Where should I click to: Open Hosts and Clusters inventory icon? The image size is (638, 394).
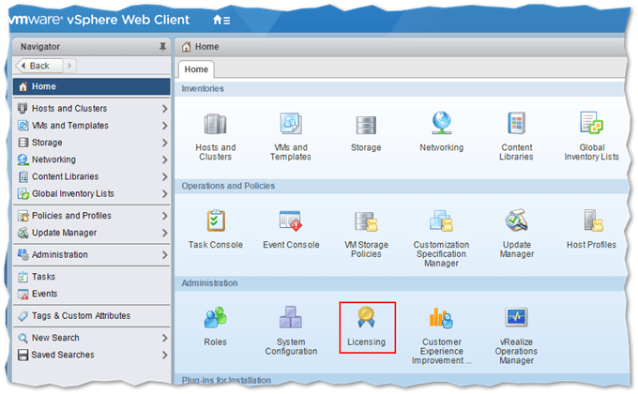coord(215,124)
